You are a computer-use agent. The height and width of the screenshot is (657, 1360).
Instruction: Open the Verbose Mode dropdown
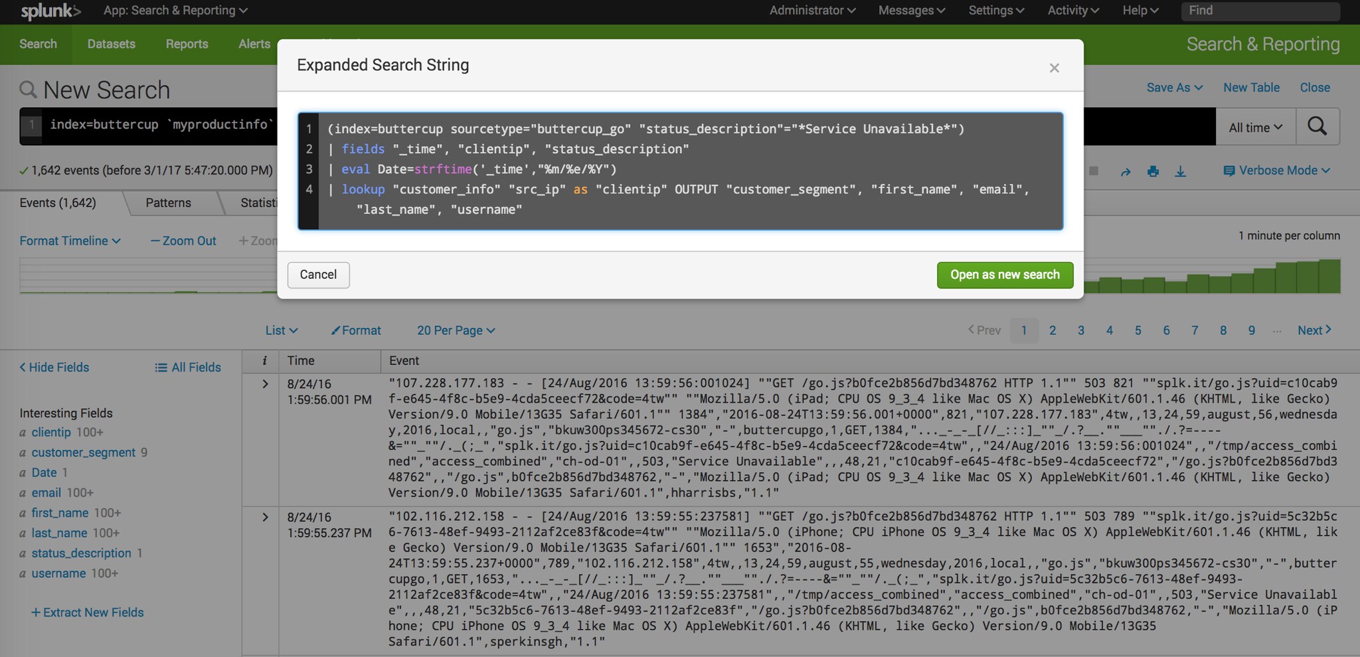pyautogui.click(x=1276, y=171)
